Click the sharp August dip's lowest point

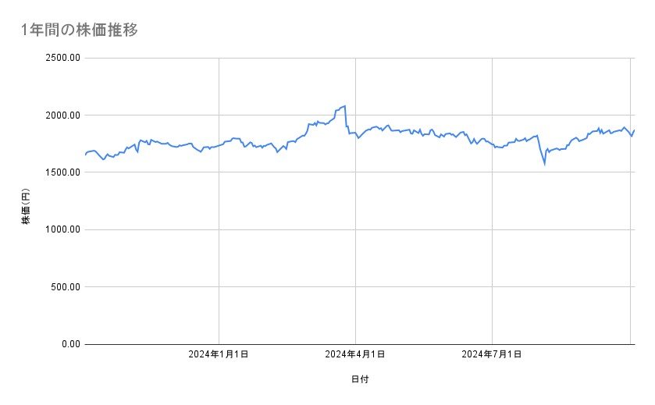pyautogui.click(x=545, y=163)
